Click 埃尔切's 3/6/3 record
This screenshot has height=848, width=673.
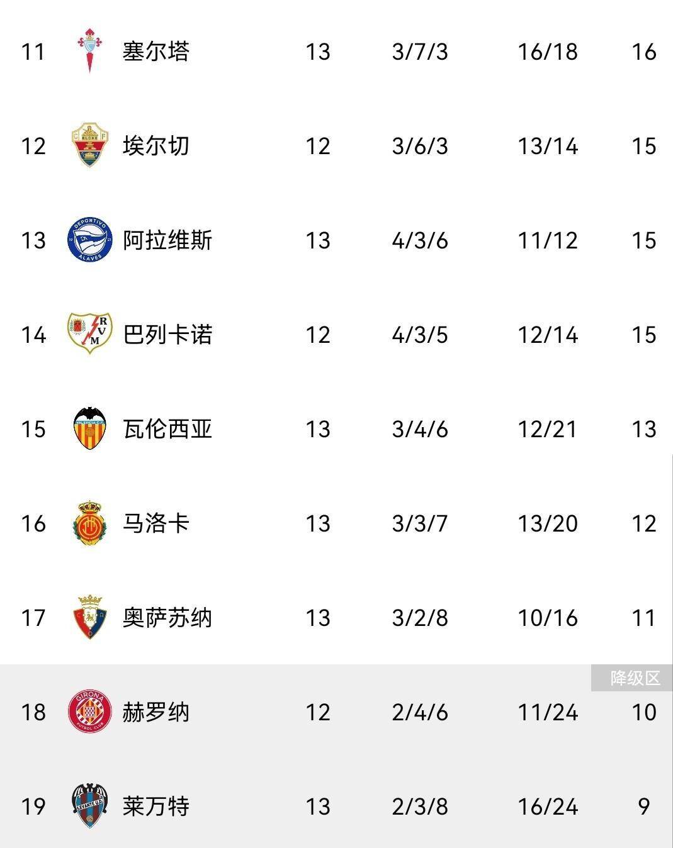[x=419, y=146]
